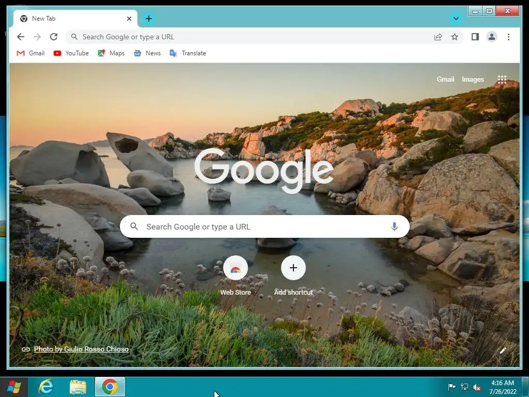
Task: Reload the page with the refresh icon
Action: 54,37
